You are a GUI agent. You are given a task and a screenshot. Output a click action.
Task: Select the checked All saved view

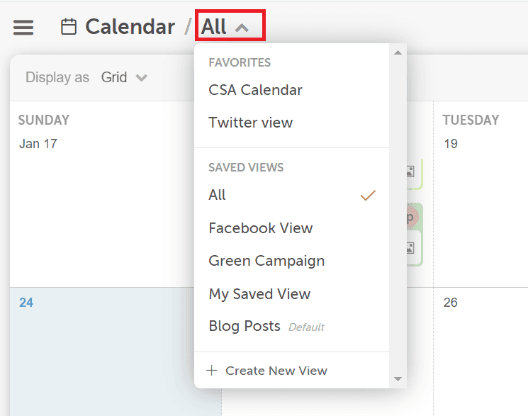291,195
